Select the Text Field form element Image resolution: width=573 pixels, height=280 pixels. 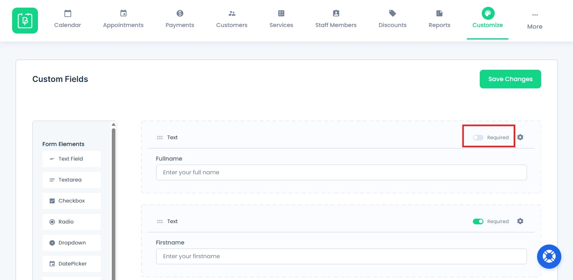pyautogui.click(x=71, y=159)
